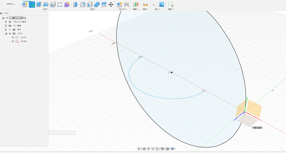The image size is (286, 153).
Task: Select the purple Create Form tool
Action: point(67,4)
